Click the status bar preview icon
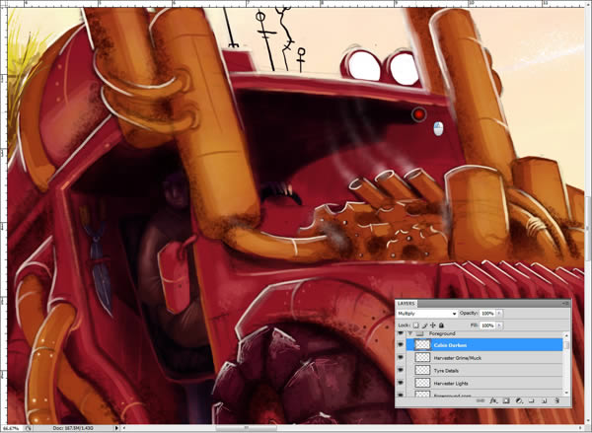This screenshot has height=433, width=592. [29, 428]
